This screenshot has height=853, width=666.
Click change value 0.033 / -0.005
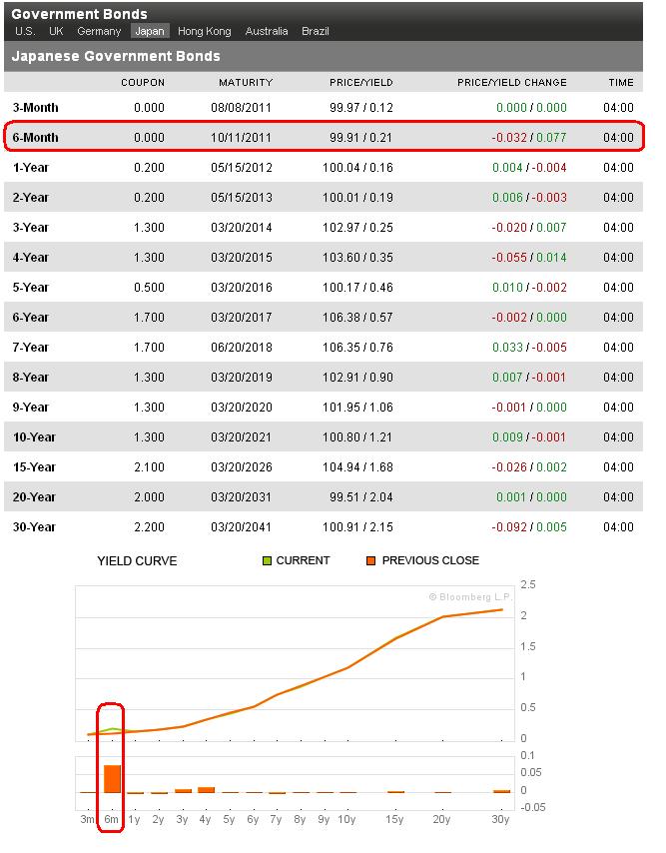pos(529,347)
